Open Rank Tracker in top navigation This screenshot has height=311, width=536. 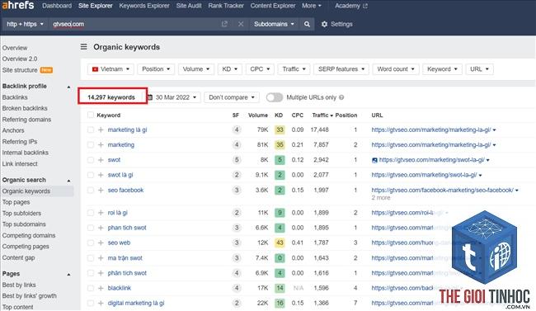point(226,6)
